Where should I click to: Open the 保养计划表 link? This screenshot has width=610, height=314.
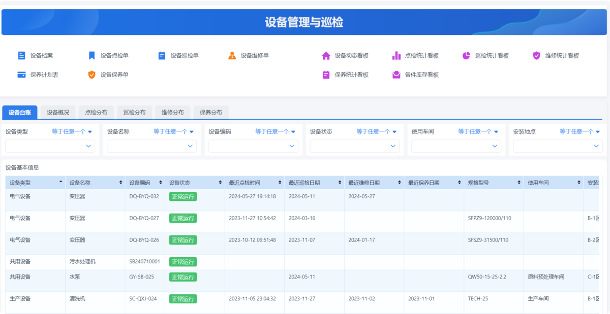tap(44, 75)
